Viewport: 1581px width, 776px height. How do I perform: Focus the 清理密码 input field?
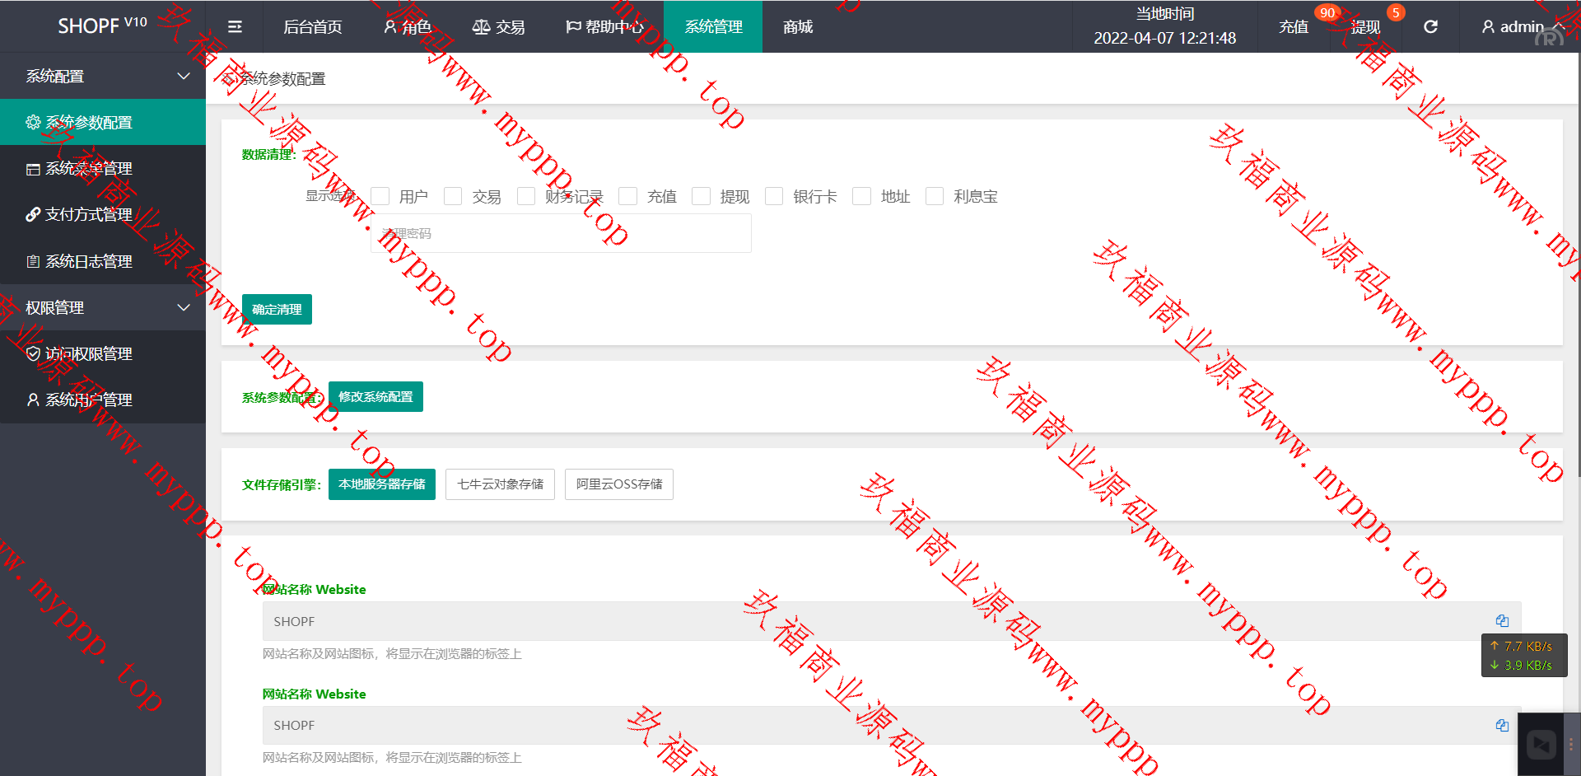(560, 234)
